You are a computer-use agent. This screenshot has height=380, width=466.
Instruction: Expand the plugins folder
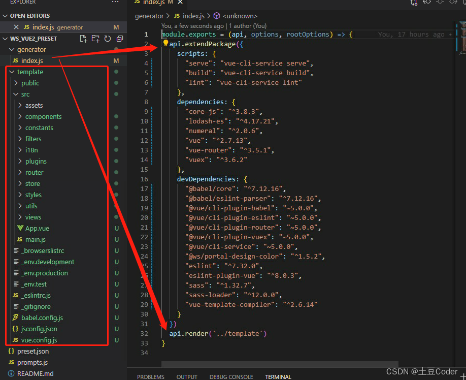click(20, 161)
